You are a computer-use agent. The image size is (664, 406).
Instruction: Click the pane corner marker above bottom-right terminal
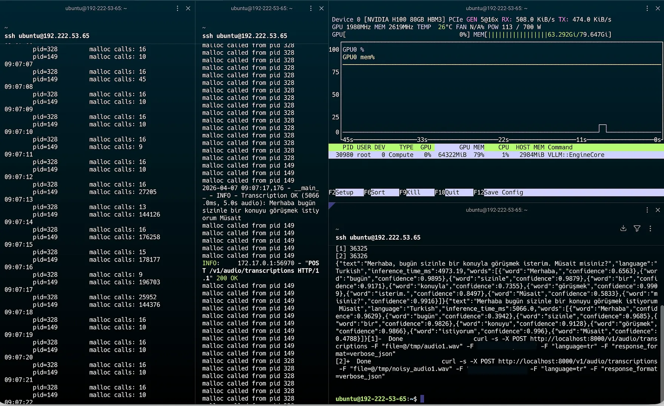pos(332,206)
